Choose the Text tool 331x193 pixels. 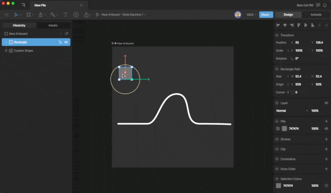[65, 15]
